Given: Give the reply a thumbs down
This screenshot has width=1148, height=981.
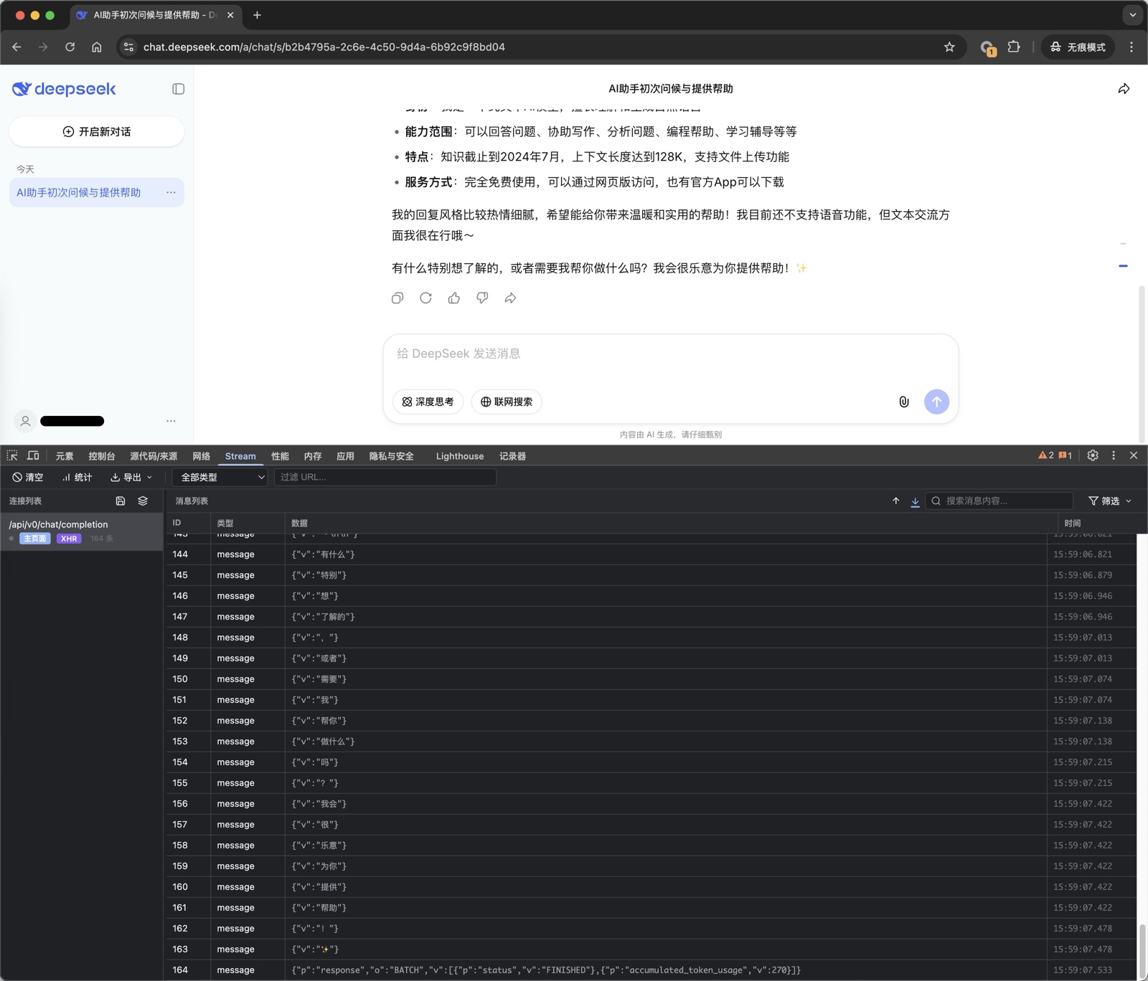Looking at the screenshot, I should tap(482, 298).
